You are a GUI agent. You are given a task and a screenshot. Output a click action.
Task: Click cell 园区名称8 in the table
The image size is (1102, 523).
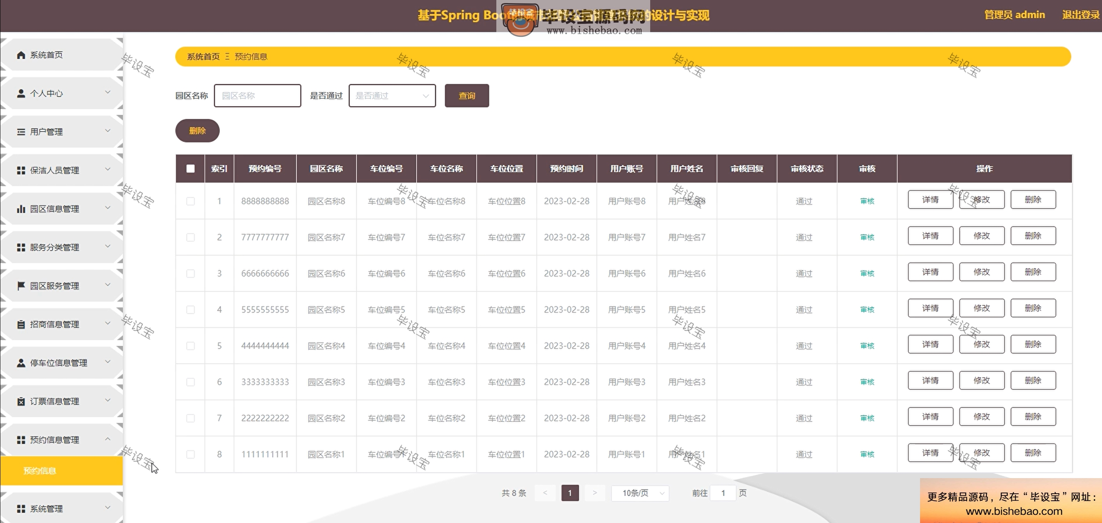coord(326,201)
